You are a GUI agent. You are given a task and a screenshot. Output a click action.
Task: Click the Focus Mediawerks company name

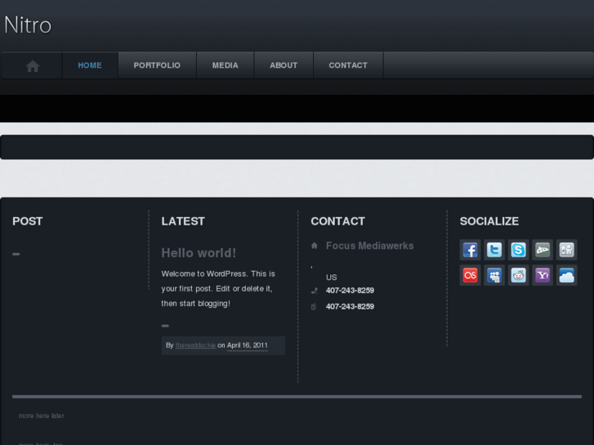(x=370, y=246)
